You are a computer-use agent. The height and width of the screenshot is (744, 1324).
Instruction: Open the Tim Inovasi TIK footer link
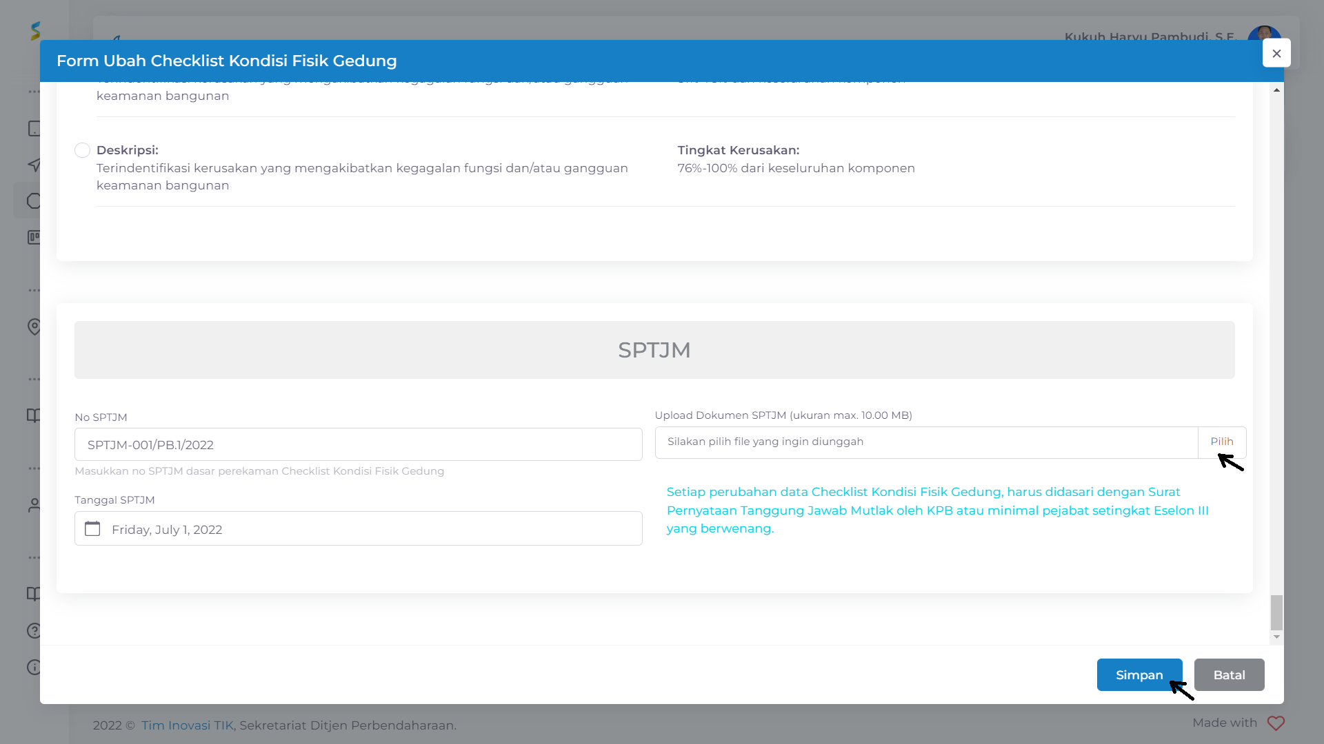pos(188,725)
